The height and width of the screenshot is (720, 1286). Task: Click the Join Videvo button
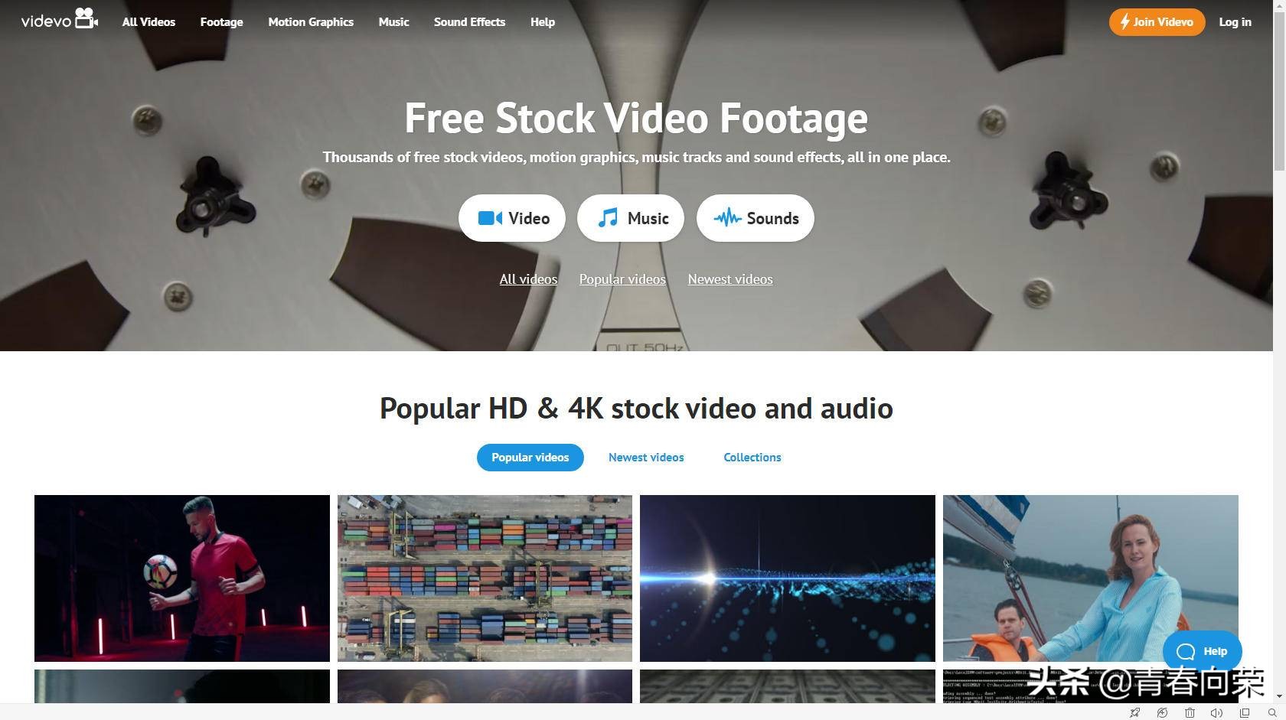(x=1157, y=22)
